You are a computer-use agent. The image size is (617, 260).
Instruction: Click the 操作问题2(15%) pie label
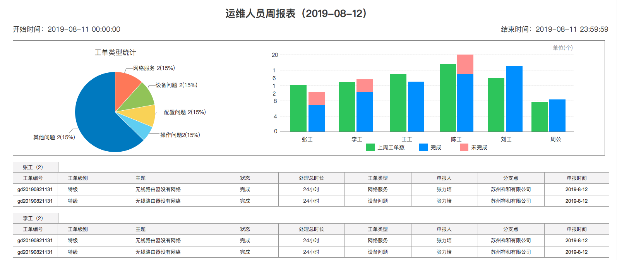[180, 135]
